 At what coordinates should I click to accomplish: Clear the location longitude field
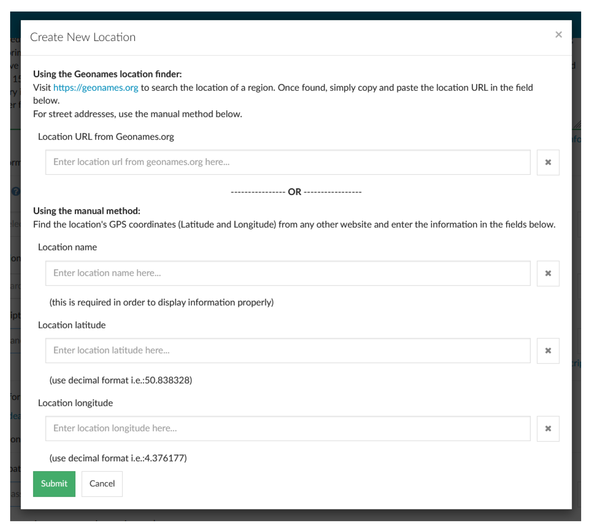click(548, 429)
